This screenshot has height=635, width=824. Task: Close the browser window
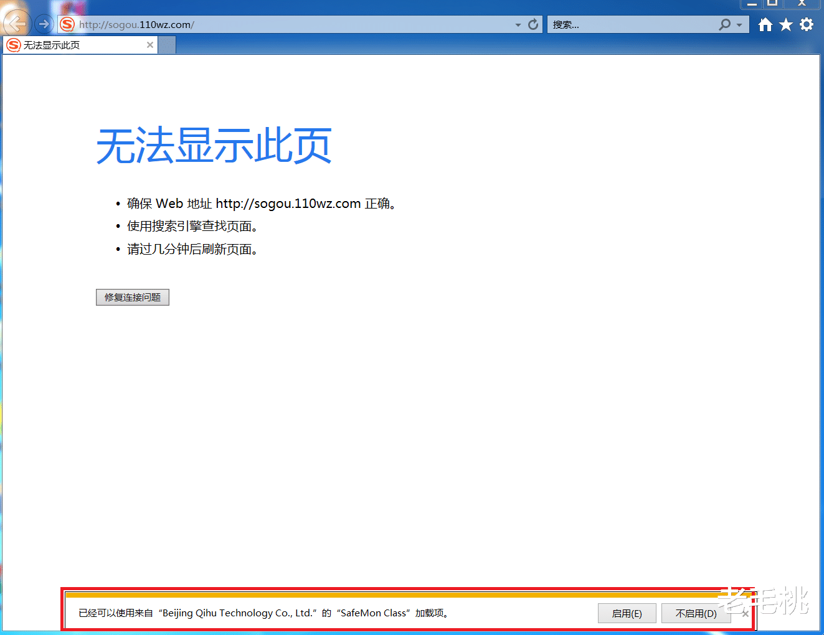point(802,4)
